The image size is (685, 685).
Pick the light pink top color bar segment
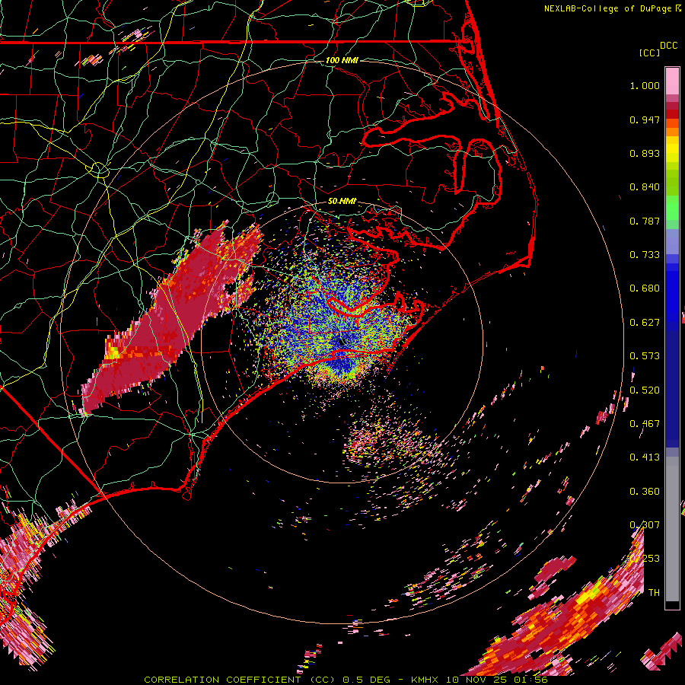[x=672, y=81]
